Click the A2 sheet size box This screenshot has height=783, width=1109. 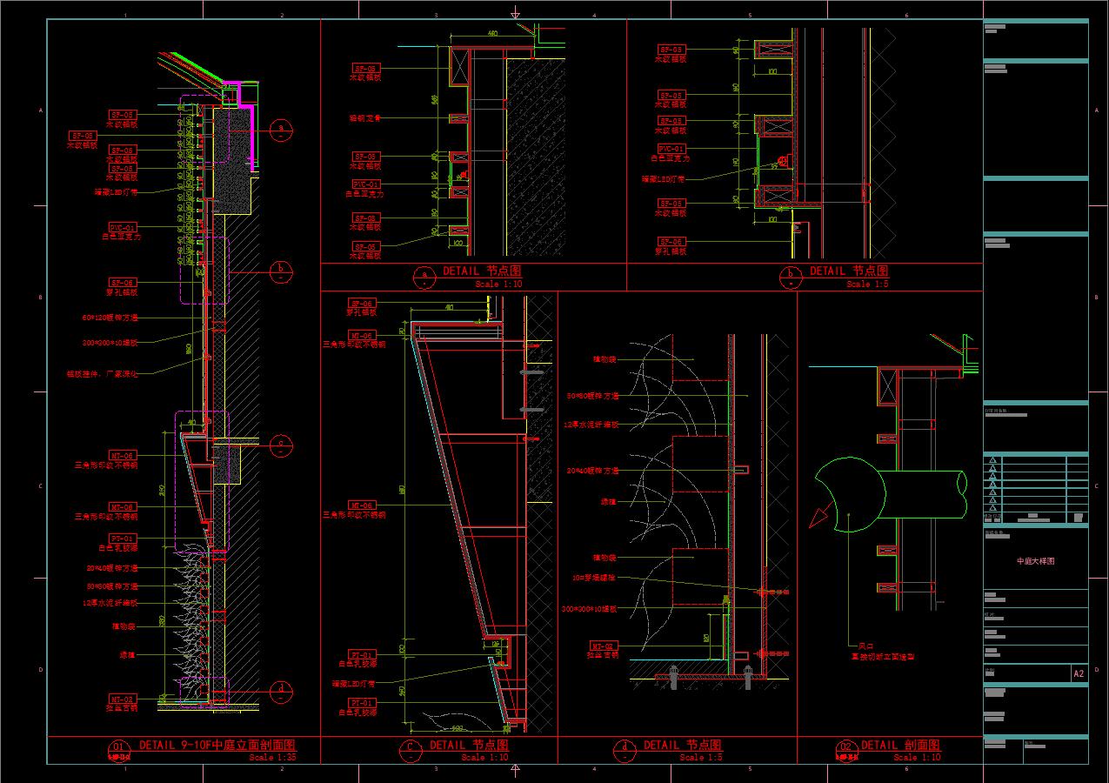coord(1079,673)
